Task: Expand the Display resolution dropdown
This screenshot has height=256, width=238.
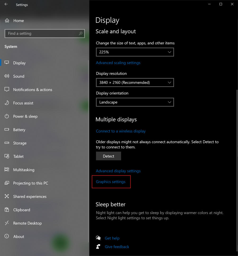Action: (x=135, y=82)
